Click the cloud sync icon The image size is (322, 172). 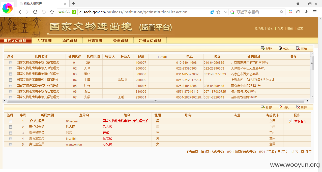tap(298, 12)
